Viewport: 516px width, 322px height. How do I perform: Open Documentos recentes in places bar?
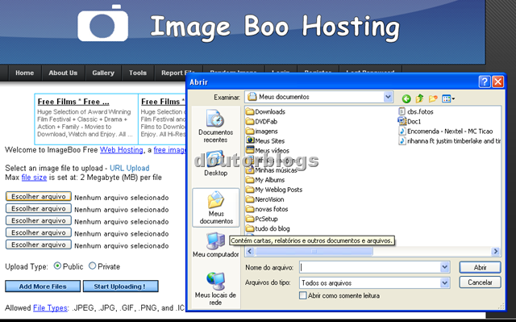(x=215, y=126)
